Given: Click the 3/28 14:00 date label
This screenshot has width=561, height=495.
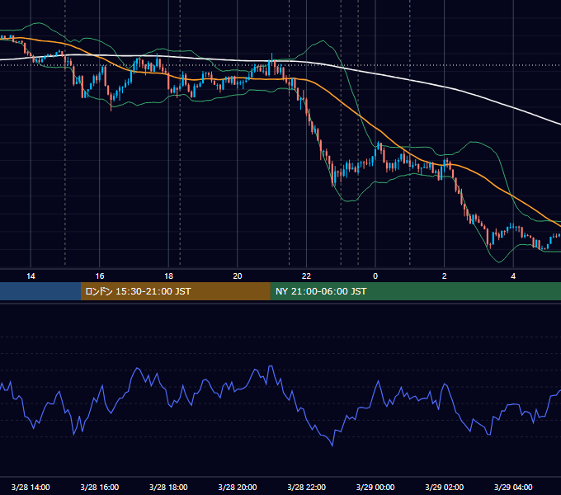Looking at the screenshot, I should pos(31,487).
